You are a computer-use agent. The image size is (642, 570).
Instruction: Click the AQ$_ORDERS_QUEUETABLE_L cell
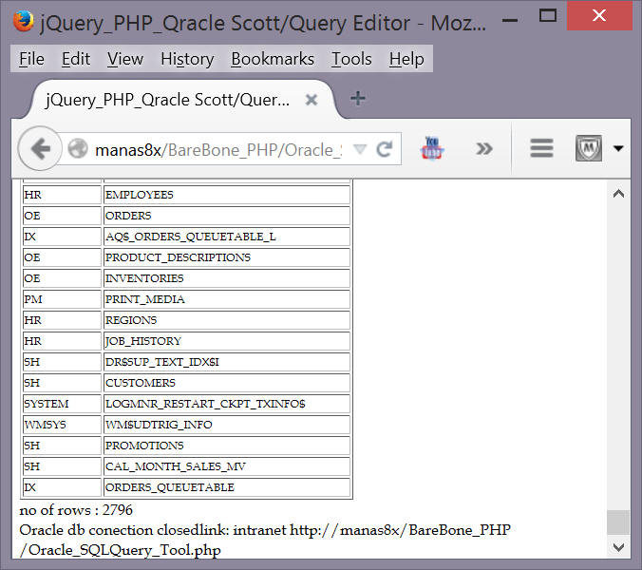pyautogui.click(x=227, y=237)
